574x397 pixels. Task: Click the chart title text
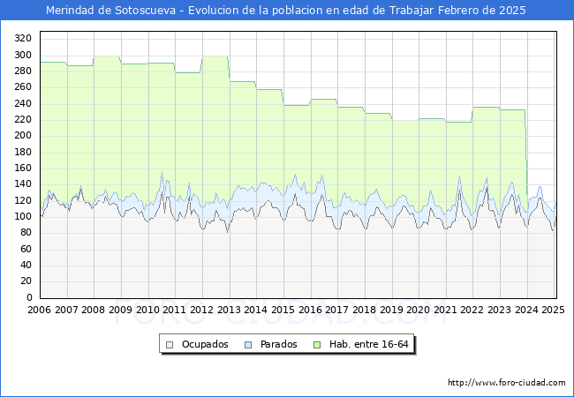(x=286, y=11)
